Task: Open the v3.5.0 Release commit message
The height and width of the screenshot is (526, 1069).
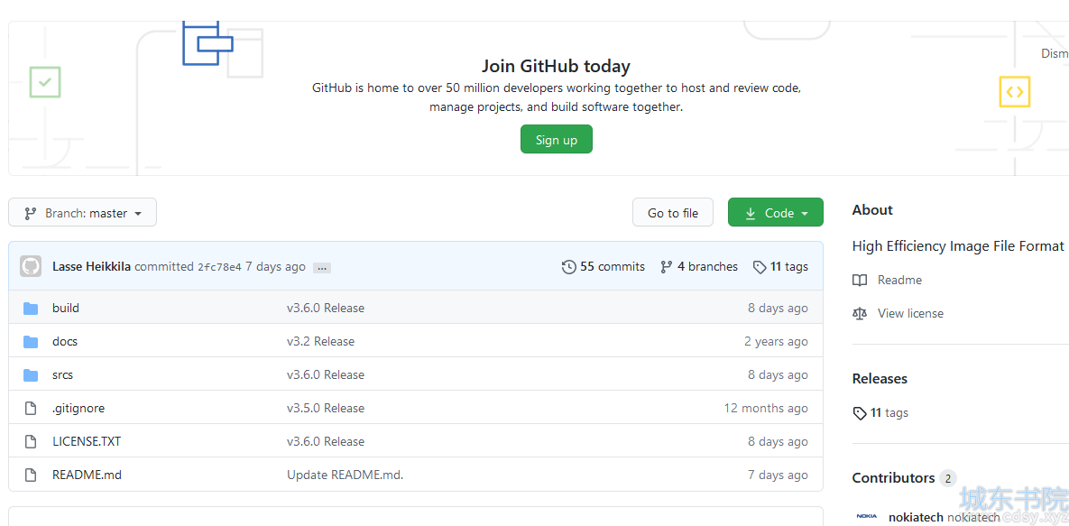Action: (325, 408)
